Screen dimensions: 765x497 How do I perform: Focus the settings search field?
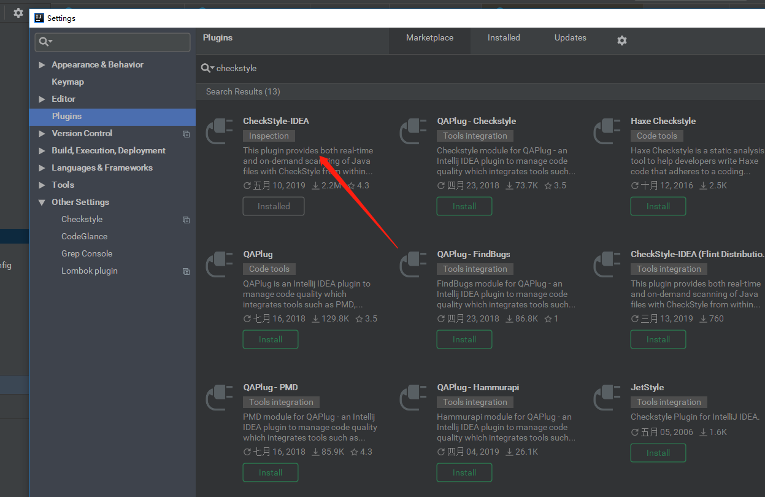click(113, 42)
